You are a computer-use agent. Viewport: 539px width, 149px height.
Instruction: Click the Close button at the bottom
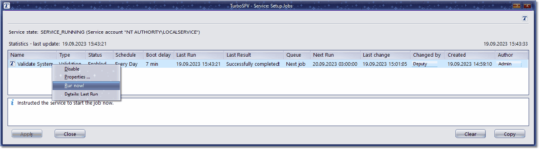coord(70,134)
